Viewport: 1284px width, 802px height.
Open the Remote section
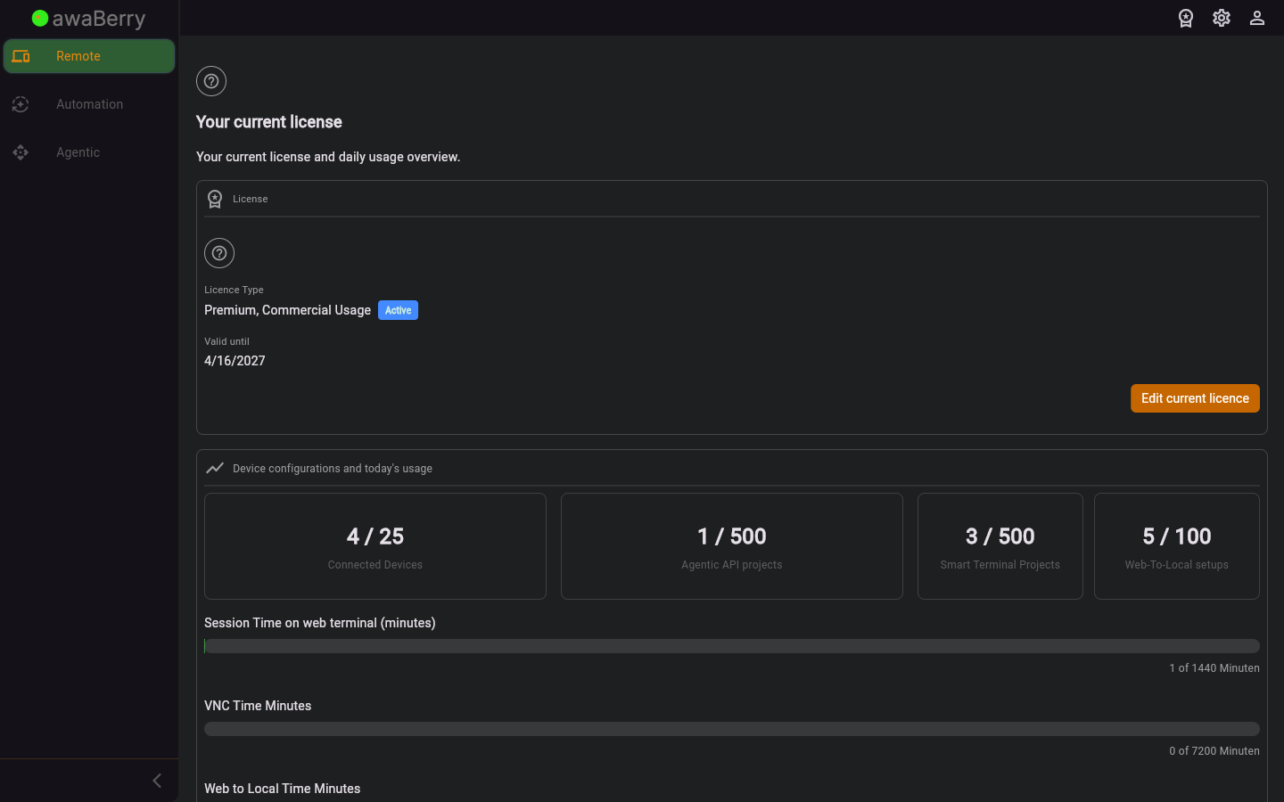pos(89,56)
